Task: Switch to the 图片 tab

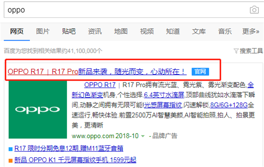Action: [x=43, y=31]
